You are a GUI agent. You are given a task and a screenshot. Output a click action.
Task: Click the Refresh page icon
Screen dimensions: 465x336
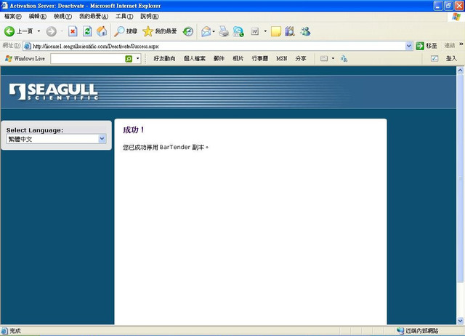click(x=87, y=31)
